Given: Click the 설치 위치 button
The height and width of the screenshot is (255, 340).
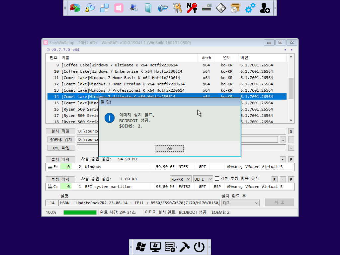Looking at the screenshot, I should (x=60, y=159).
